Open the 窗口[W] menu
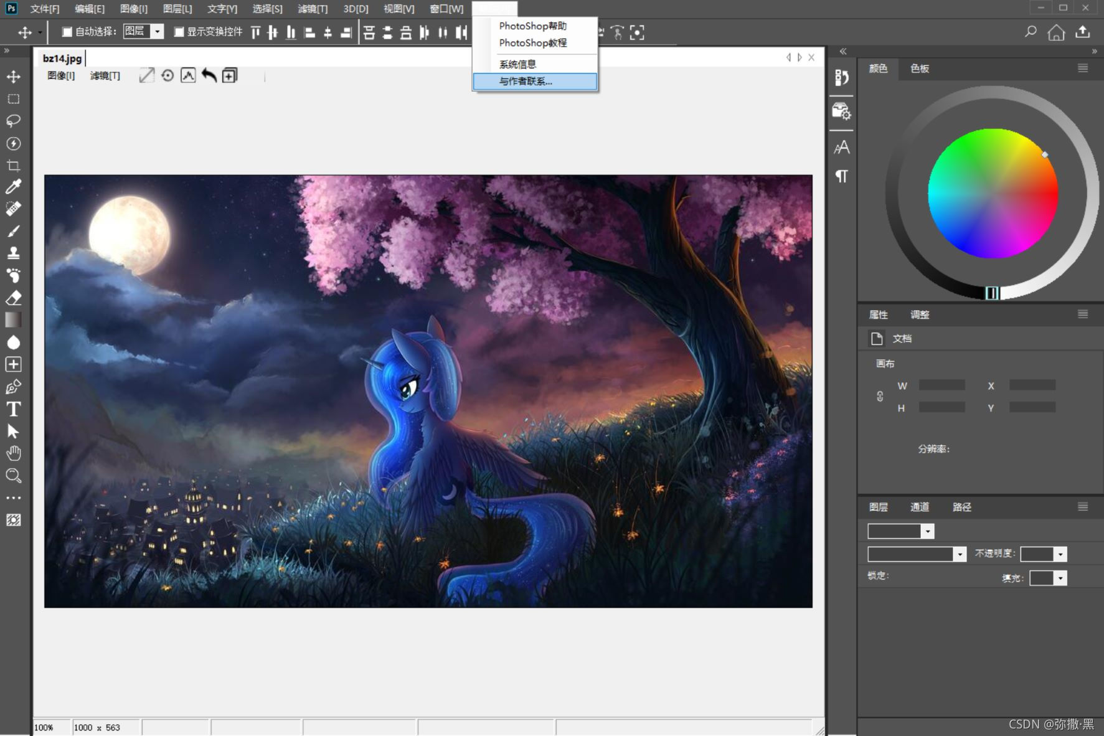1104x736 pixels. tap(446, 9)
